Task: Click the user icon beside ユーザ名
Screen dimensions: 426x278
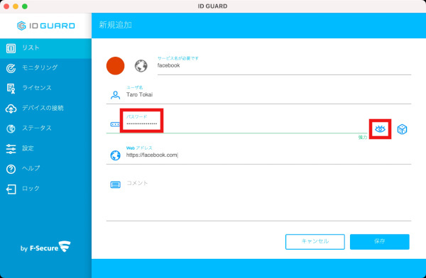Action: click(116, 95)
